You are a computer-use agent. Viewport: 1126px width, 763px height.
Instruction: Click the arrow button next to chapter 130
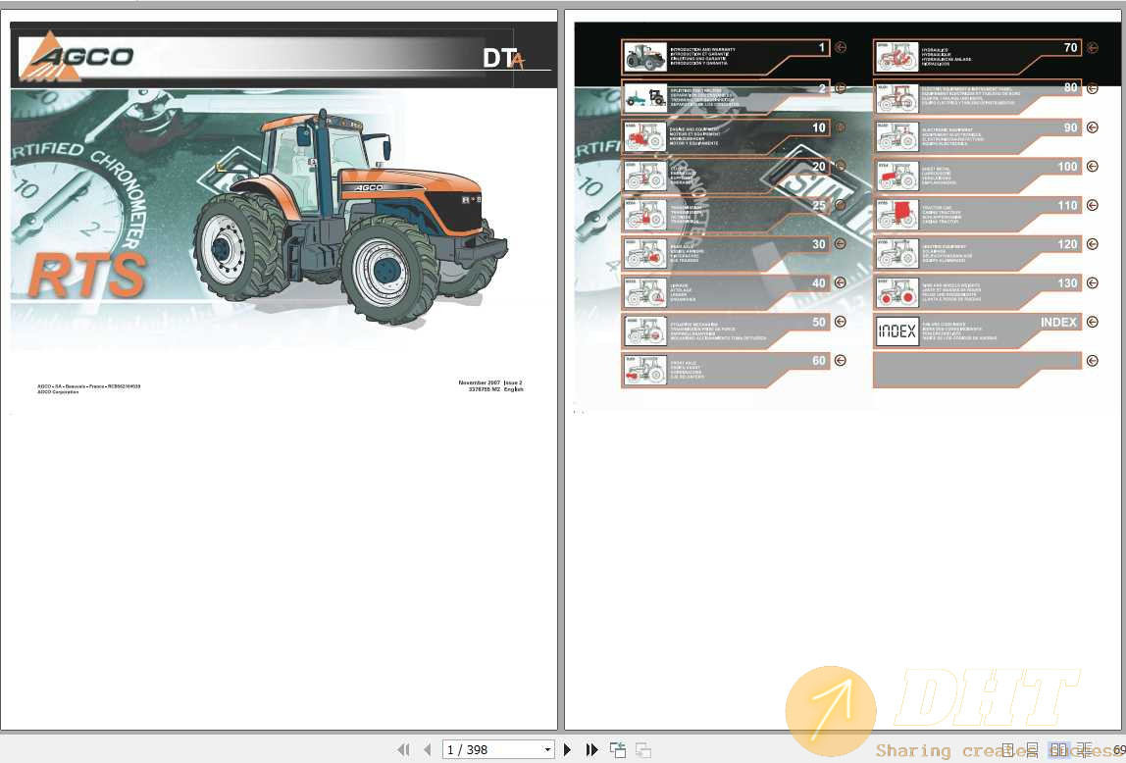coord(1092,283)
